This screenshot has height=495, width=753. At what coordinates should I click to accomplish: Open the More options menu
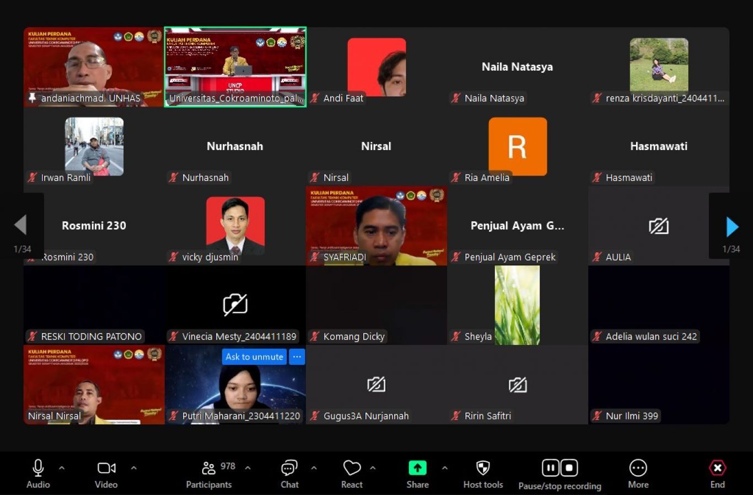pyautogui.click(x=638, y=469)
